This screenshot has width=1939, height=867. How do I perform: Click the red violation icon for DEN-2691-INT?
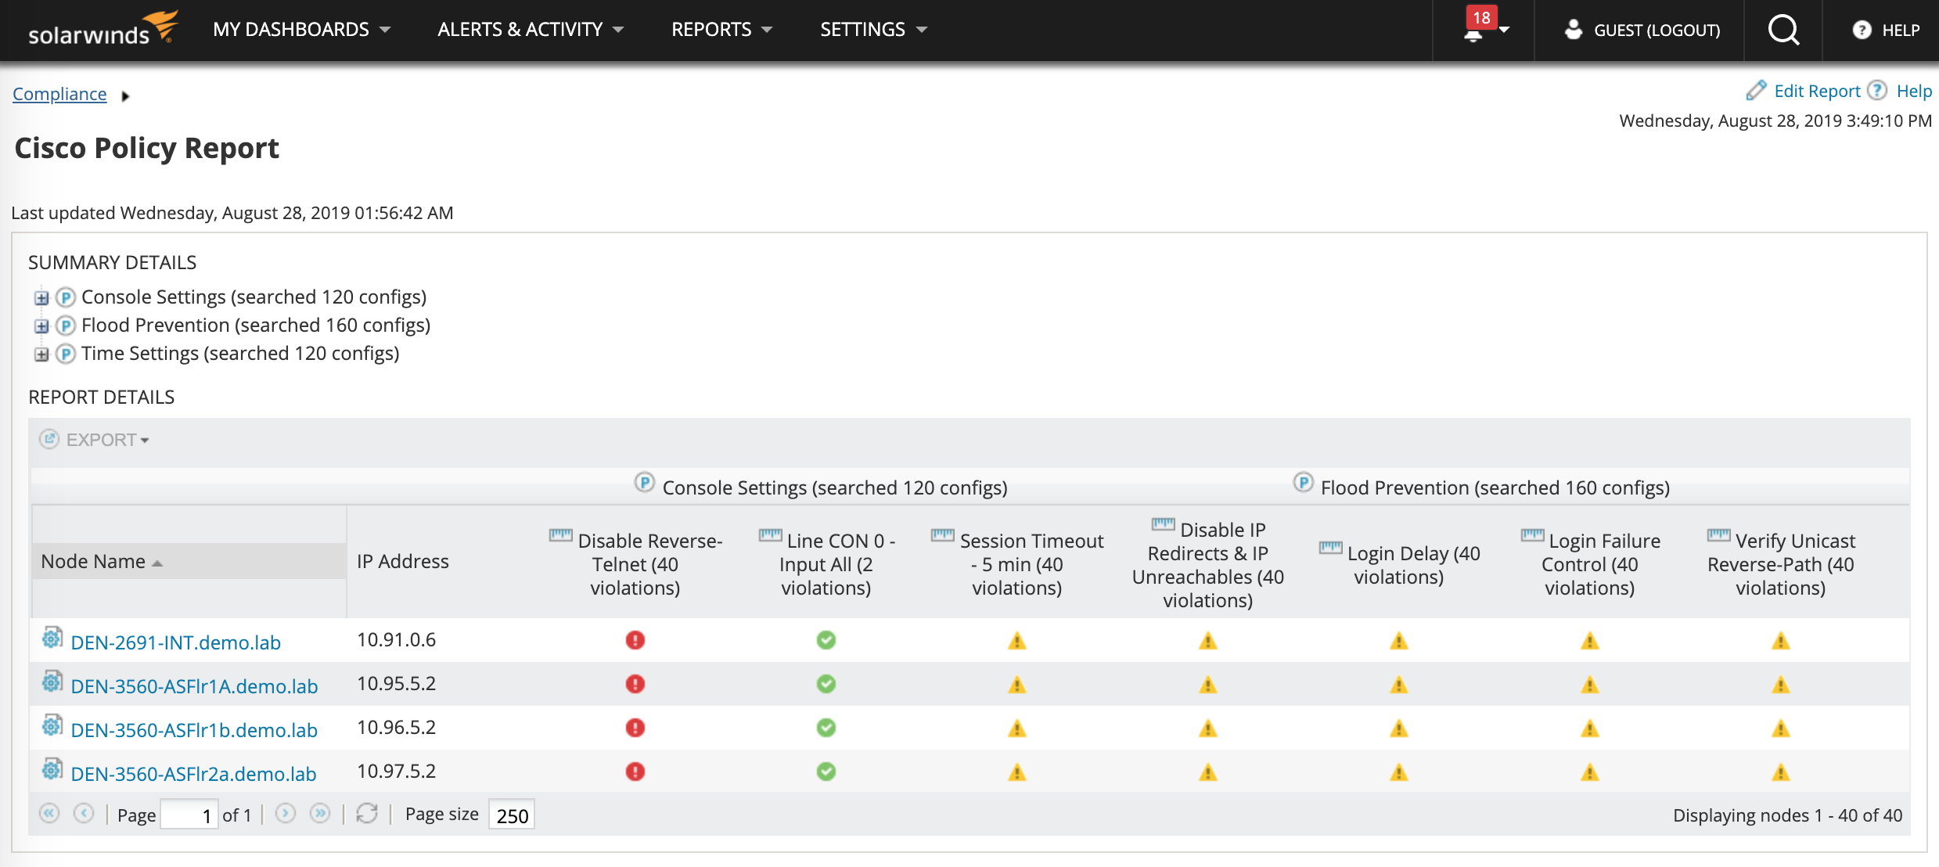tap(635, 641)
